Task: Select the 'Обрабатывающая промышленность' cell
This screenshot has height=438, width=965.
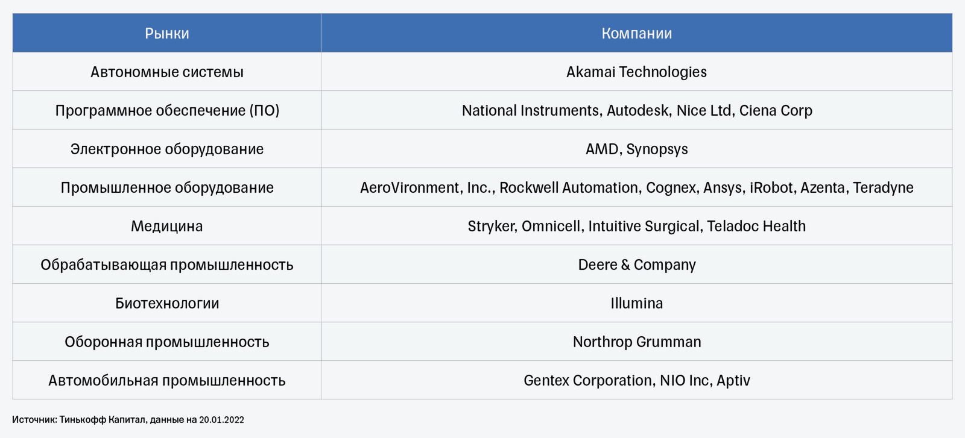Action: pyautogui.click(x=167, y=264)
